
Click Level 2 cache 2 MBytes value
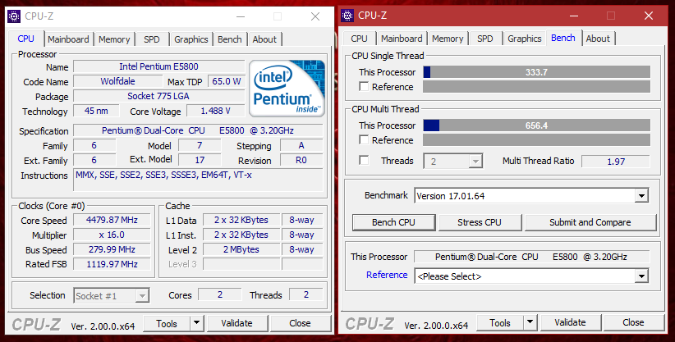[x=241, y=249]
